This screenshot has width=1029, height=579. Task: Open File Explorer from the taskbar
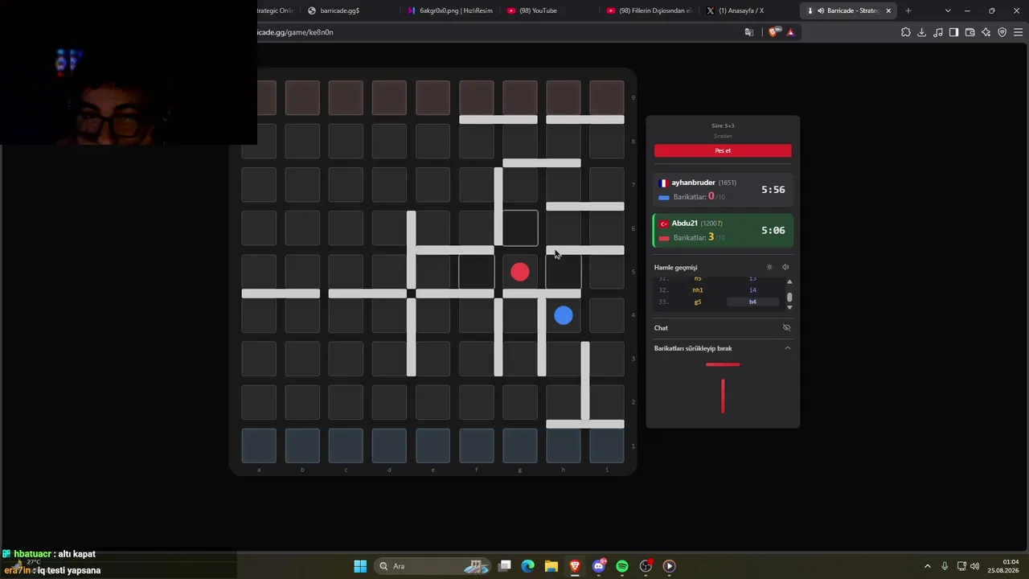[551, 566]
